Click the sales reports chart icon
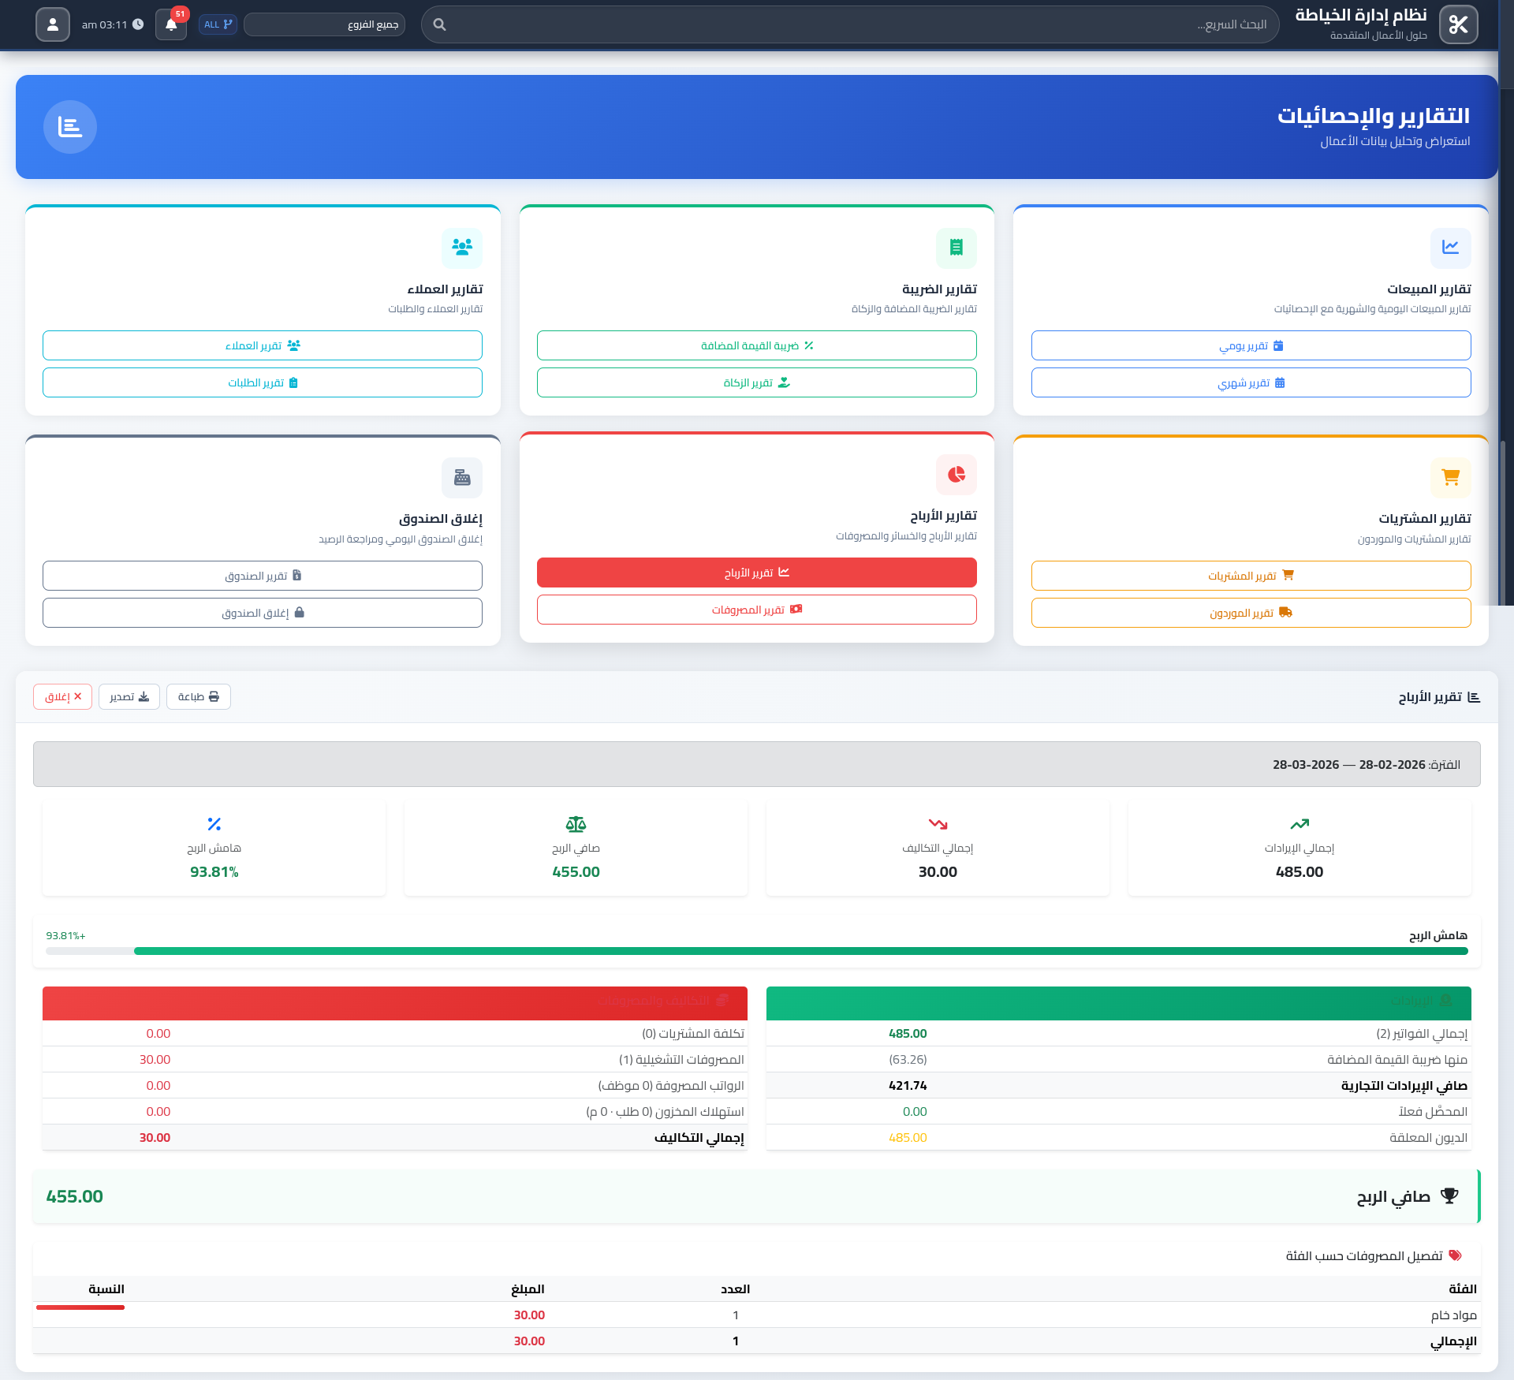 pos(1450,248)
